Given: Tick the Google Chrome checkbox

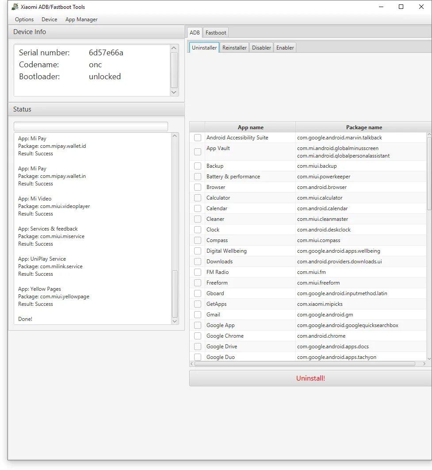Looking at the screenshot, I should [198, 336].
